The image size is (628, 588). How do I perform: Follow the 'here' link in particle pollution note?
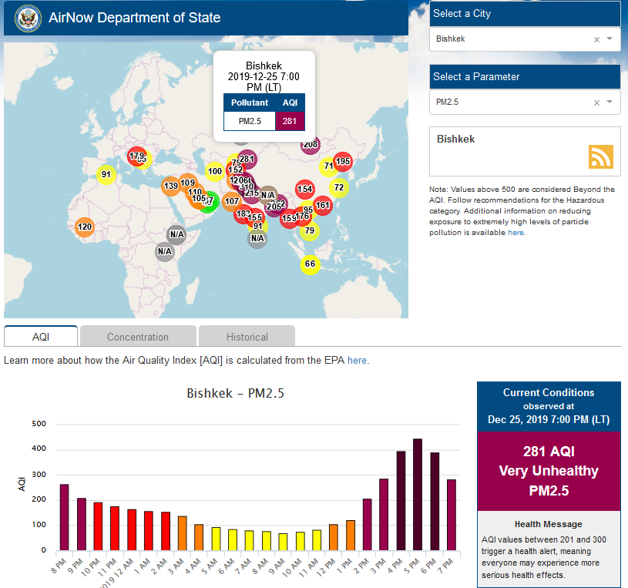point(515,232)
